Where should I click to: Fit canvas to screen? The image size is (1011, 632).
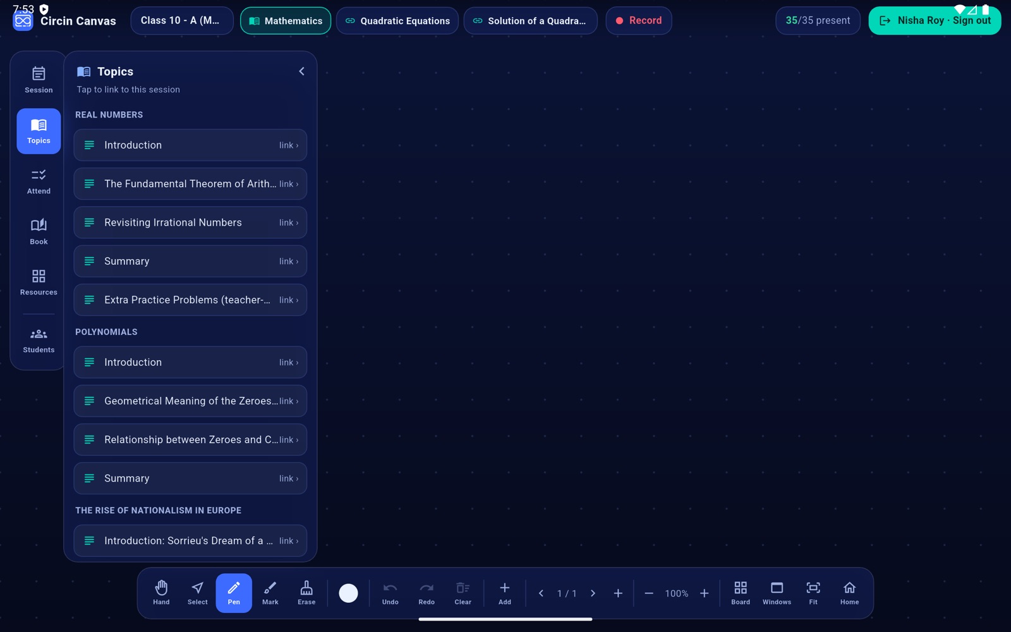pos(813,593)
